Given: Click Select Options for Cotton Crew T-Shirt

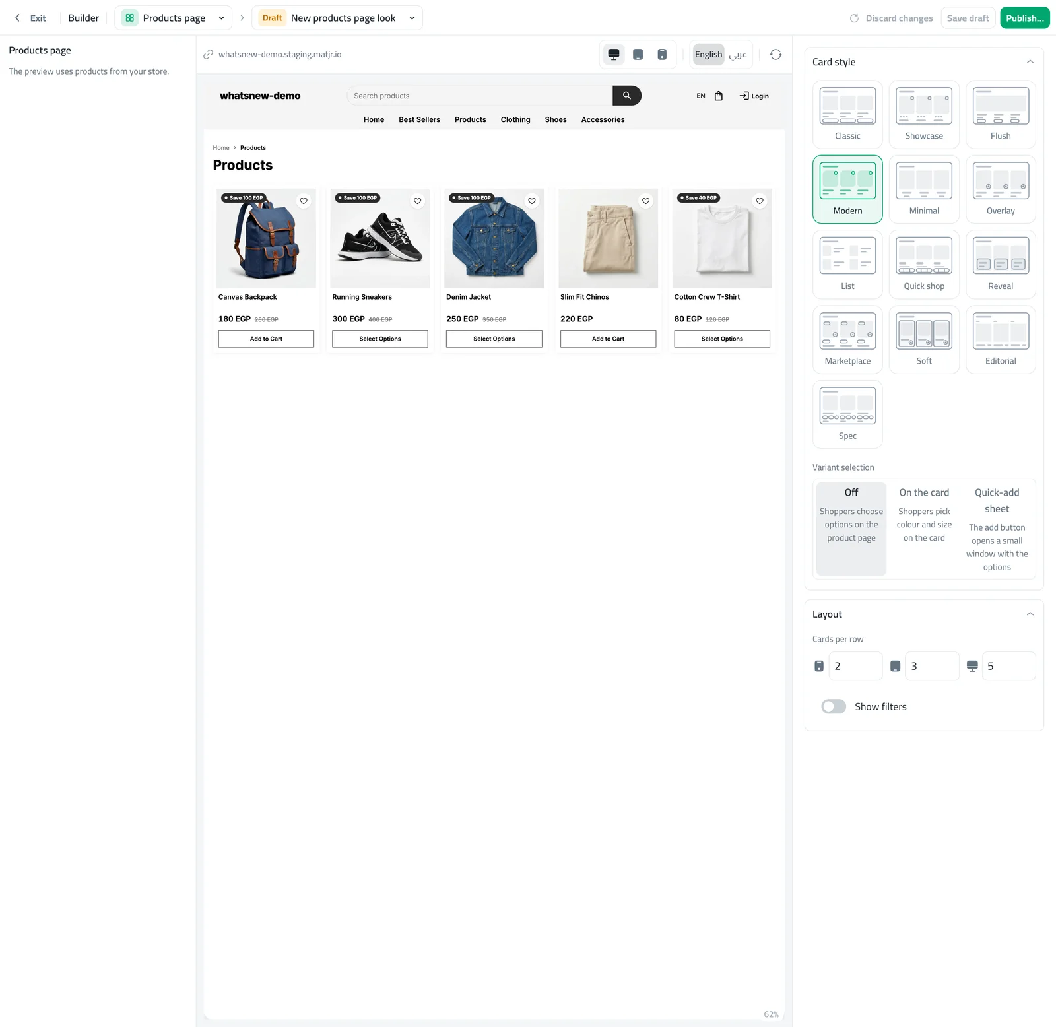Looking at the screenshot, I should [x=722, y=339].
